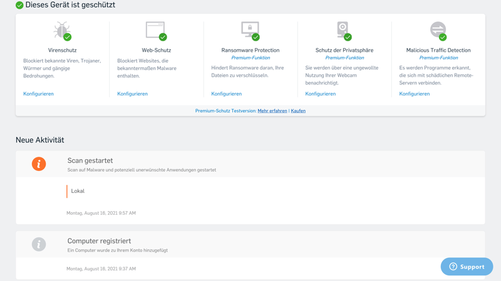Click the Virenschutz bug icon
Image resolution: width=501 pixels, height=281 pixels.
point(62,31)
